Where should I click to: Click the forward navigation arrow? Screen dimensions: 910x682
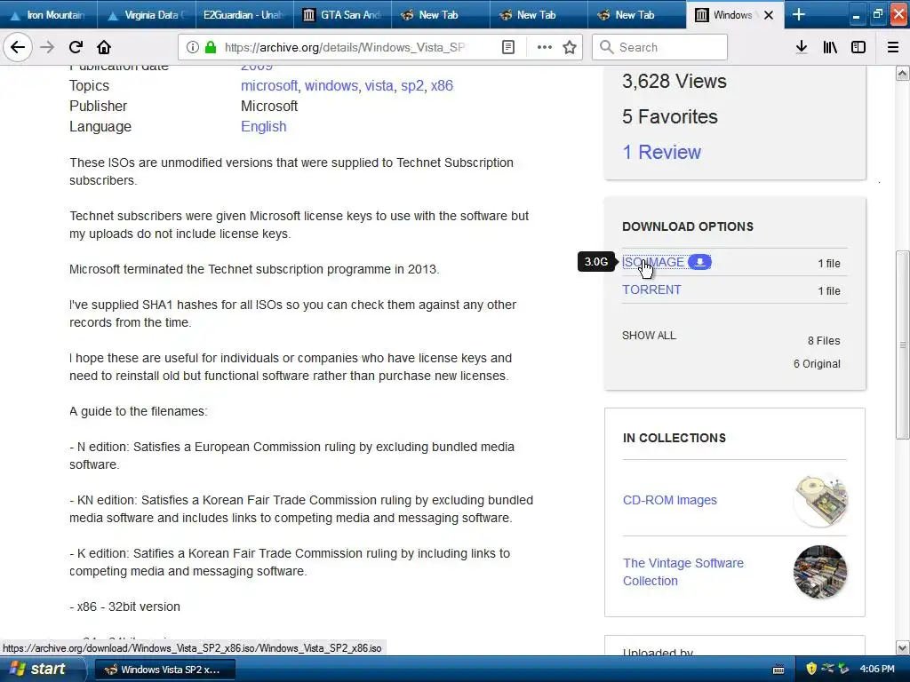click(x=47, y=47)
